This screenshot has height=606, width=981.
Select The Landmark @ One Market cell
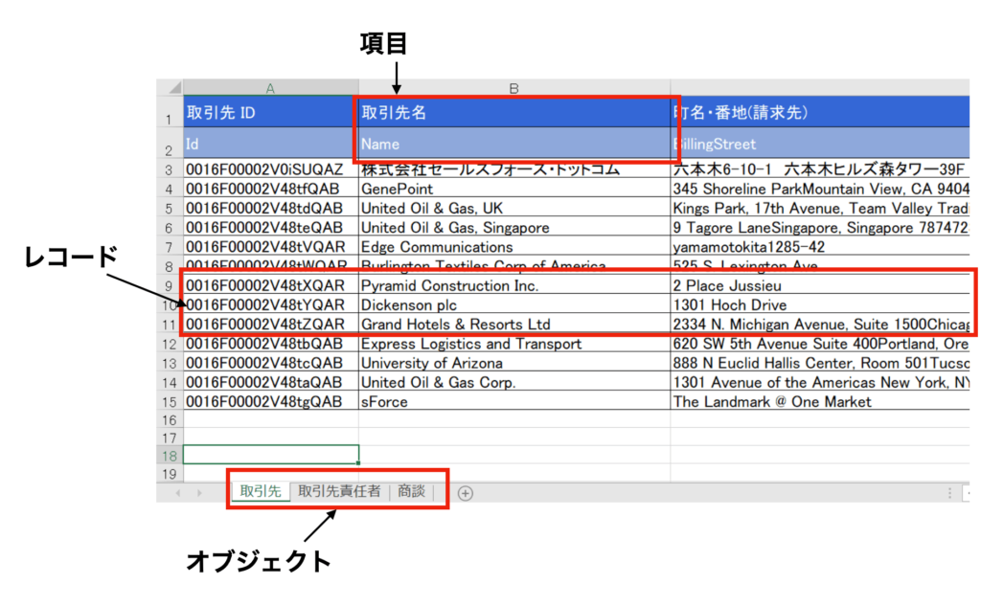[820, 401]
